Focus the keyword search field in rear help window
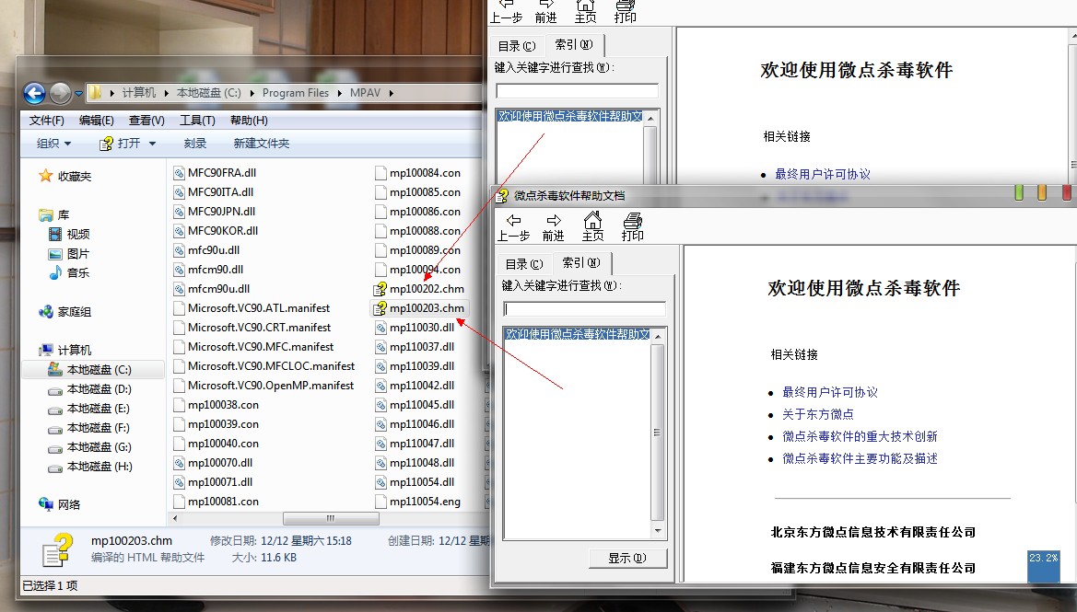 577,90
